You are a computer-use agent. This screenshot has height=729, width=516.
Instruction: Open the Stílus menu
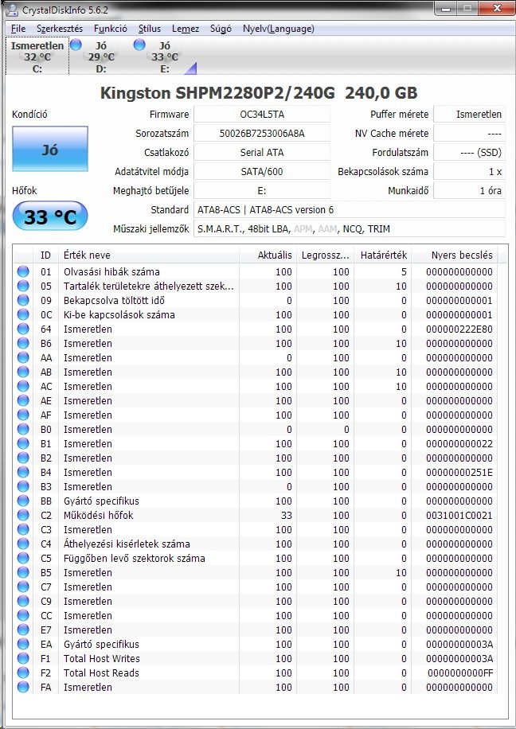coord(150,29)
